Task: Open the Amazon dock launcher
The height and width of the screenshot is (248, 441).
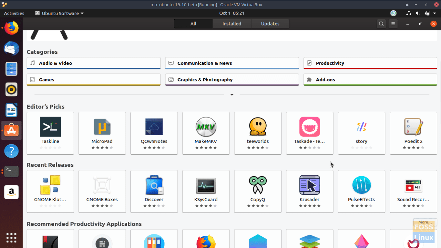Action: (x=11, y=192)
